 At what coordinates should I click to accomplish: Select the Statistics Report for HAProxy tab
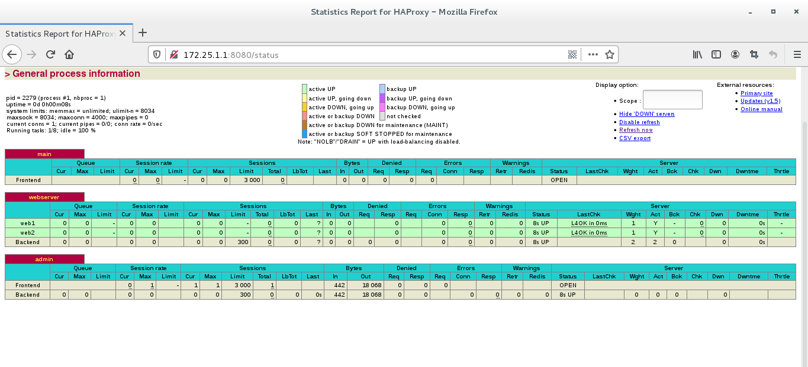tap(66, 34)
